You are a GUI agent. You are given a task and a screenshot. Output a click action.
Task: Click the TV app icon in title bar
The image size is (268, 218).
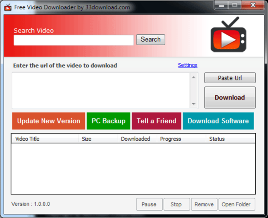pos(8,7)
